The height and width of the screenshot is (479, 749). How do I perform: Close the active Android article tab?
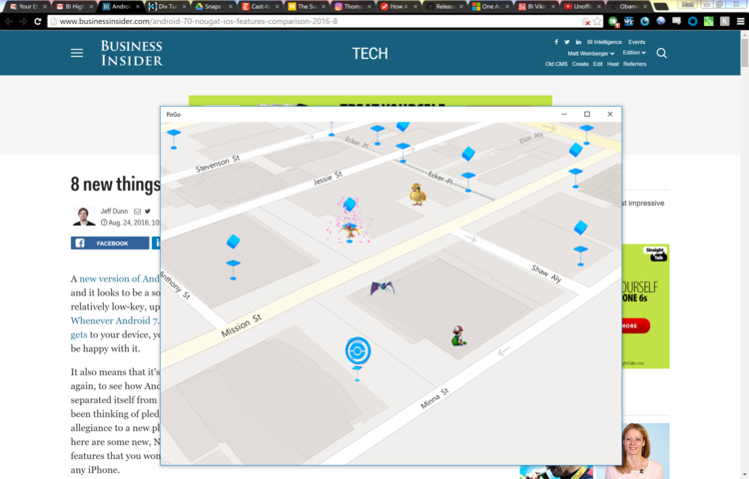138,7
